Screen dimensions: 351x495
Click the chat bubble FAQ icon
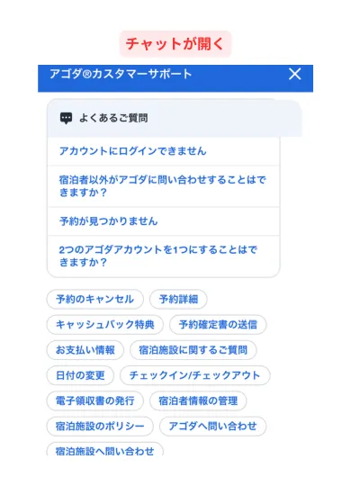[66, 119]
